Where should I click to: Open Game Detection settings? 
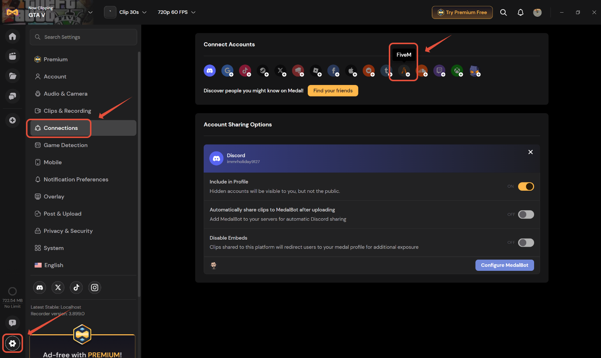83,145
